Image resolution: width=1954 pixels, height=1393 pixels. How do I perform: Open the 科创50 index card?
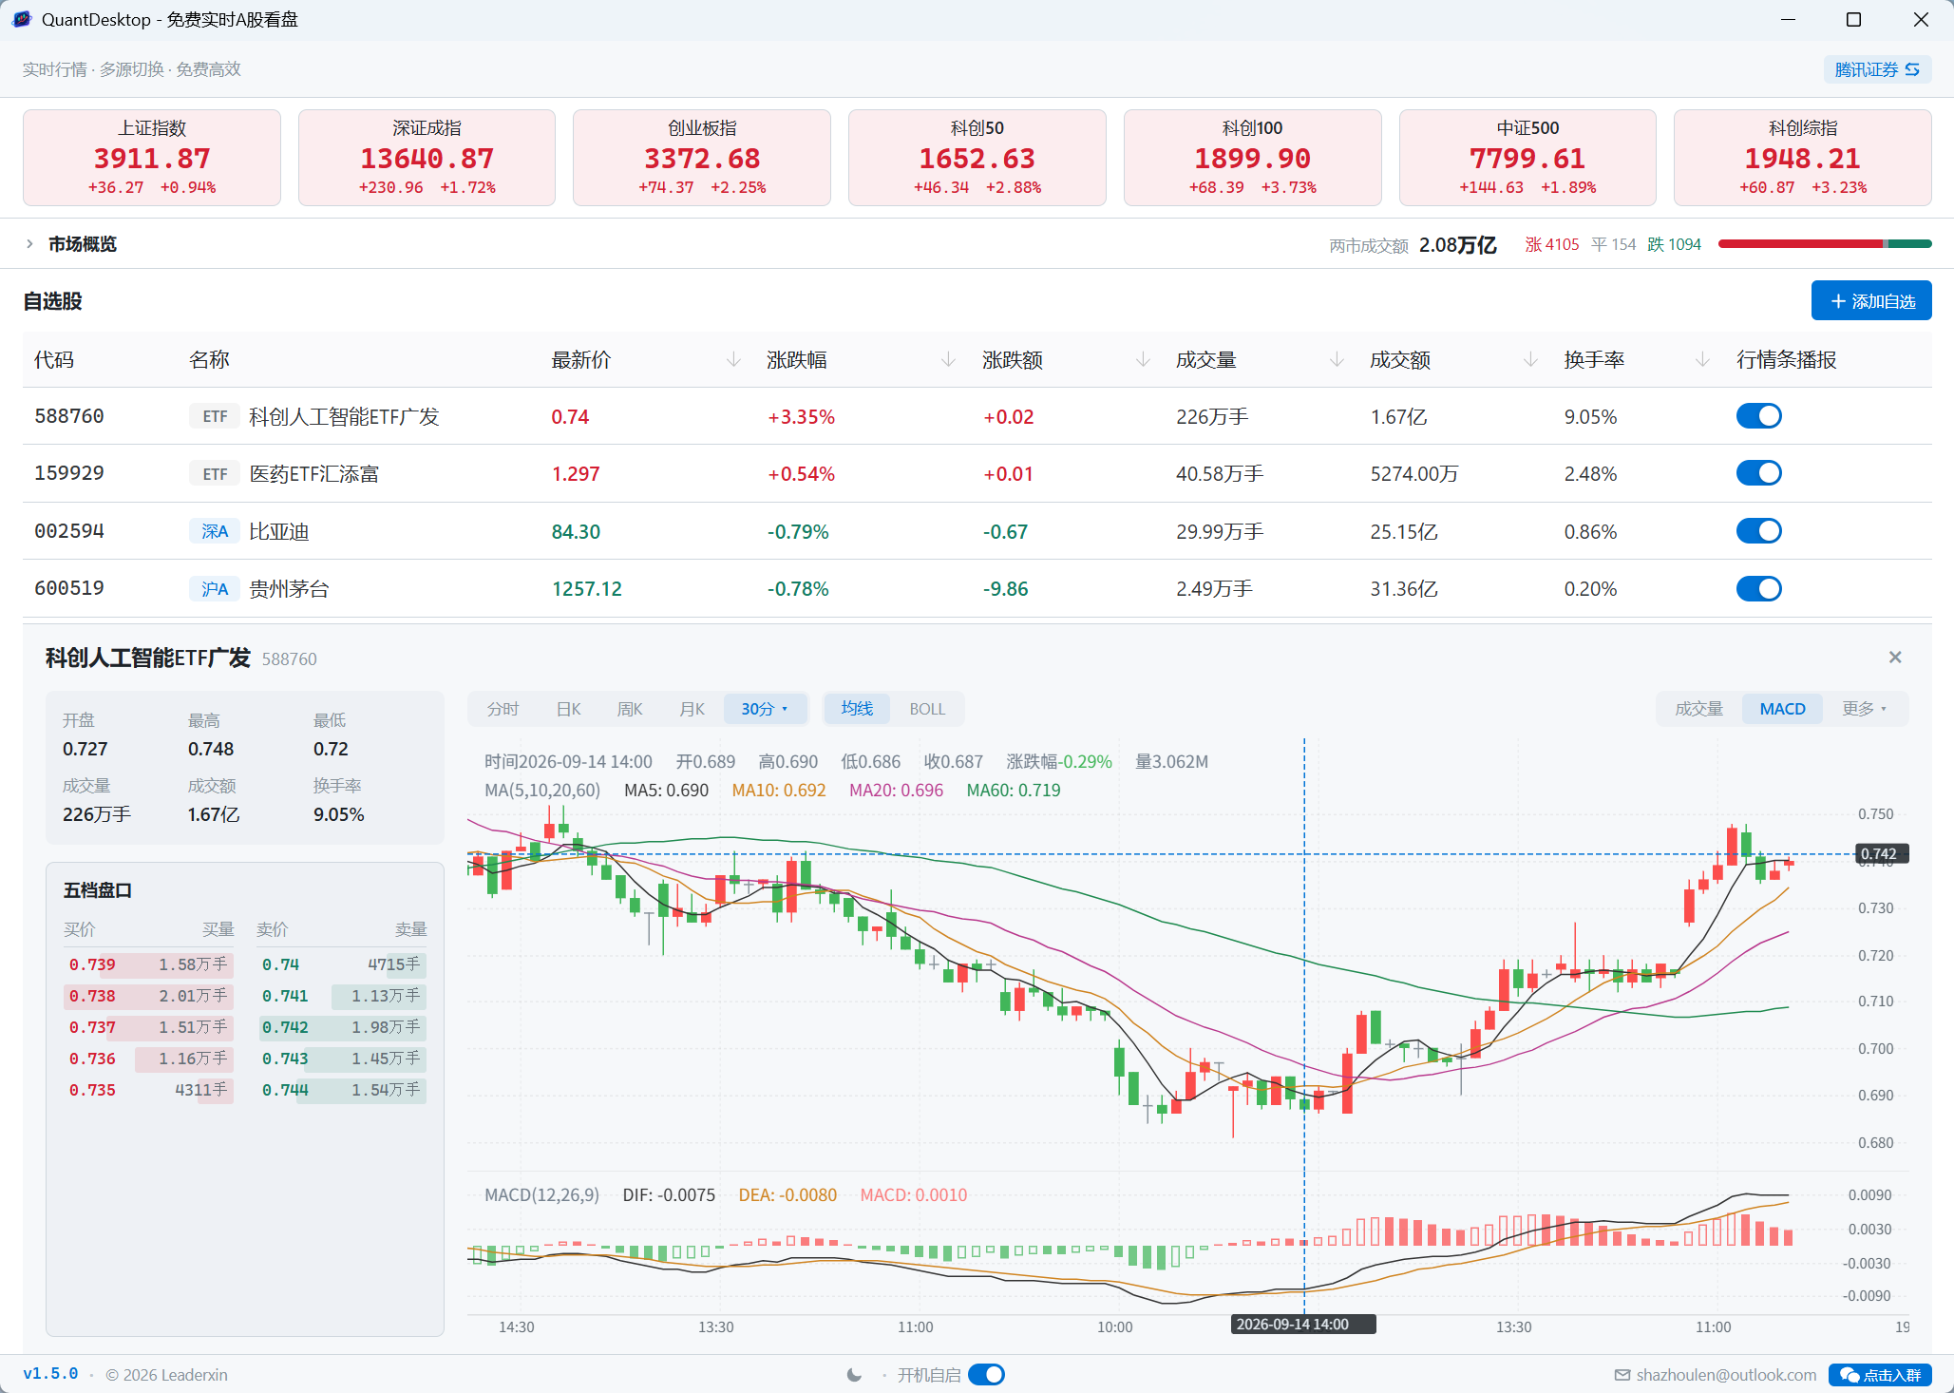977,158
